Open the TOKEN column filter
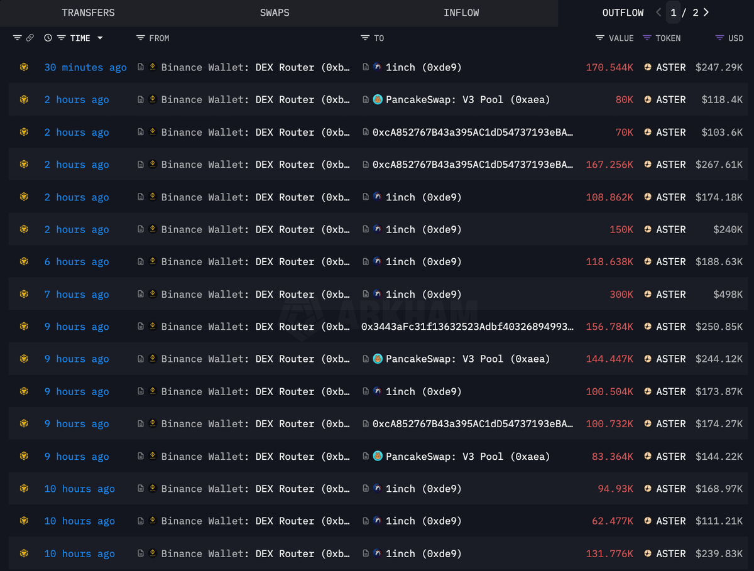 pyautogui.click(x=647, y=38)
